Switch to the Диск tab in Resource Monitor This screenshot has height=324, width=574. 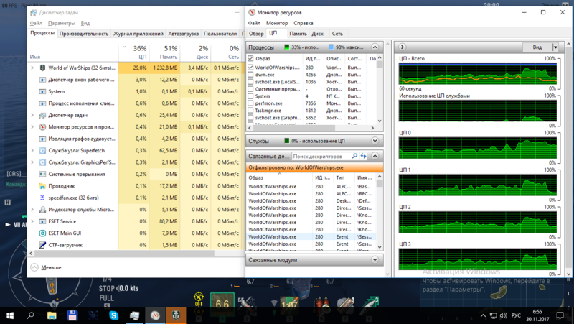click(317, 34)
